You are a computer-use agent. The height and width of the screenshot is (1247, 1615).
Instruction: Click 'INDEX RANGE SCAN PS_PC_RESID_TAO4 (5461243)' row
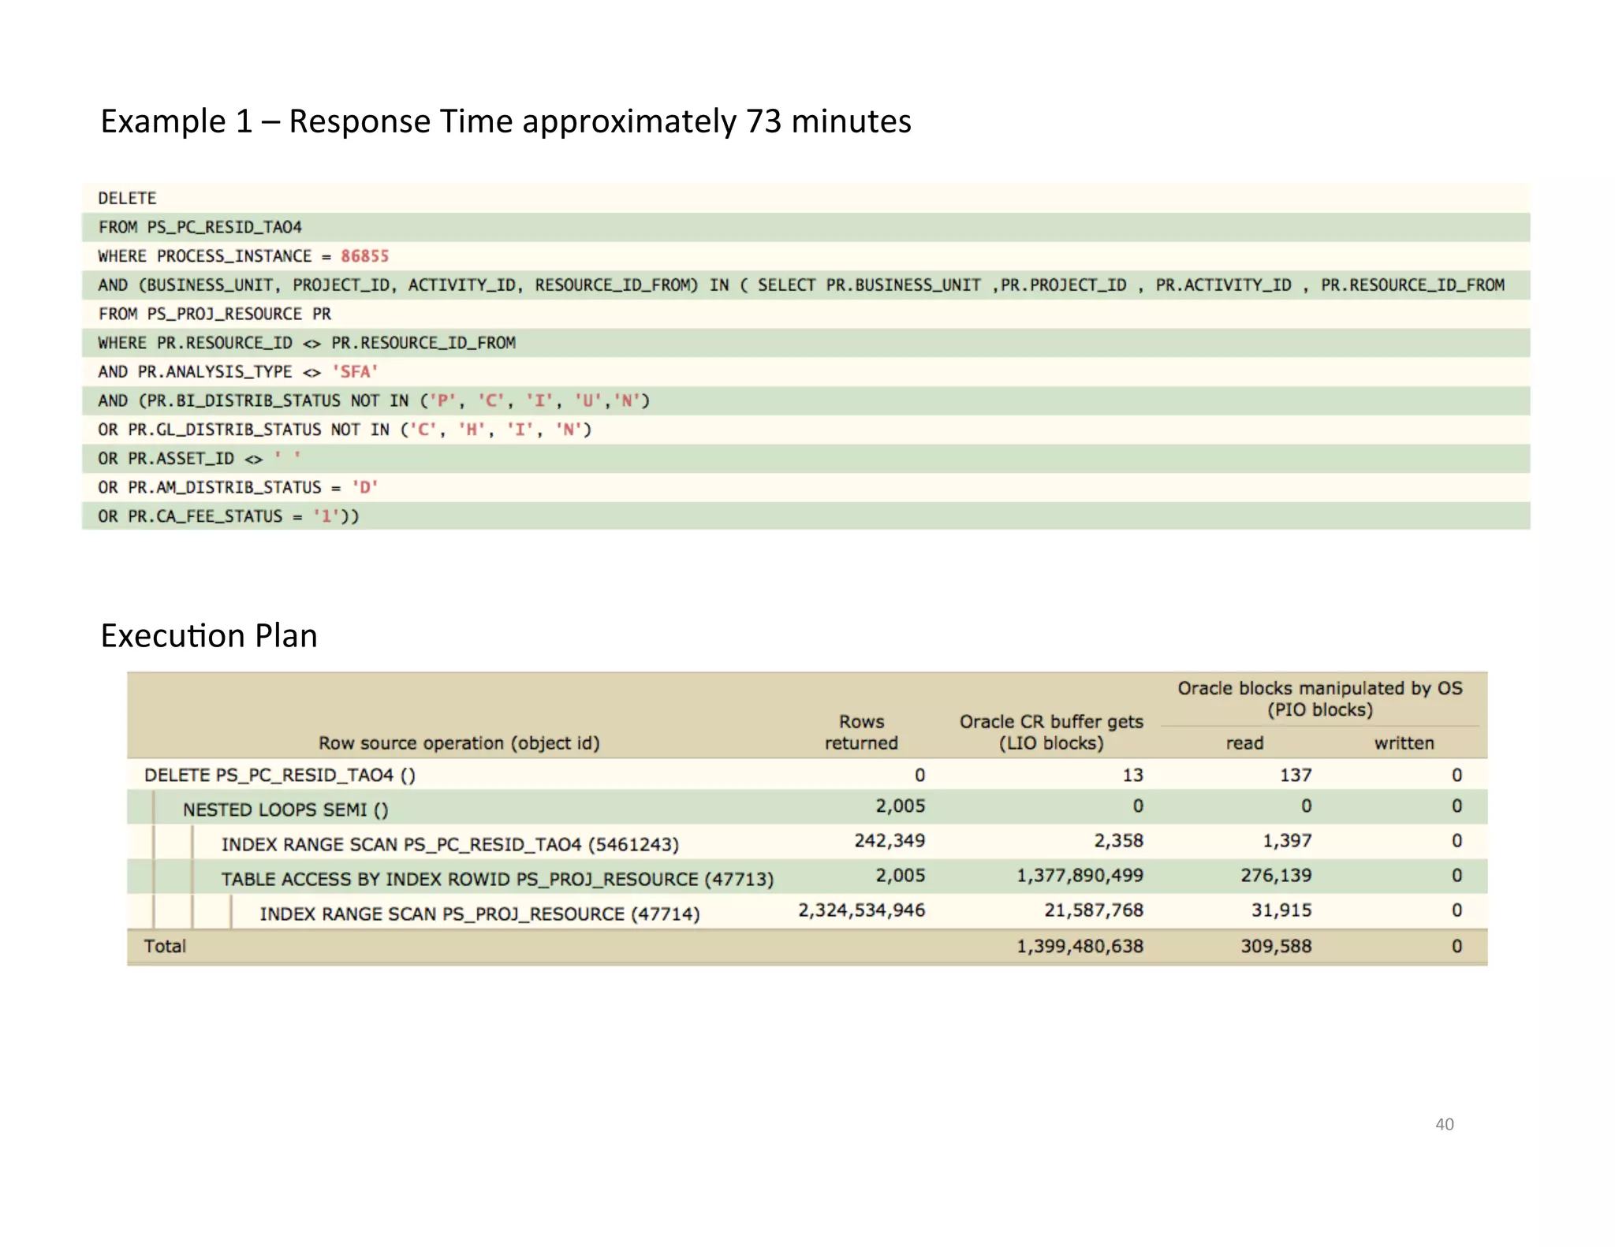807,842
